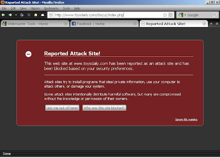The height and width of the screenshot is (158, 220).
Task: Click the Get me out of here! button
Action: pos(62,108)
